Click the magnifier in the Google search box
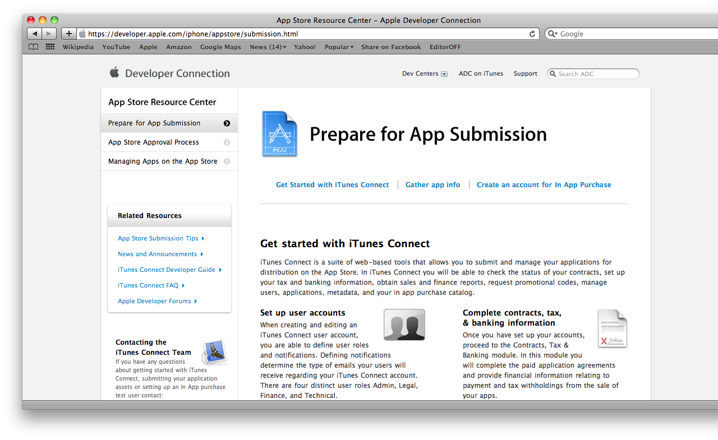The width and height of the screenshot is (718, 440). click(553, 34)
